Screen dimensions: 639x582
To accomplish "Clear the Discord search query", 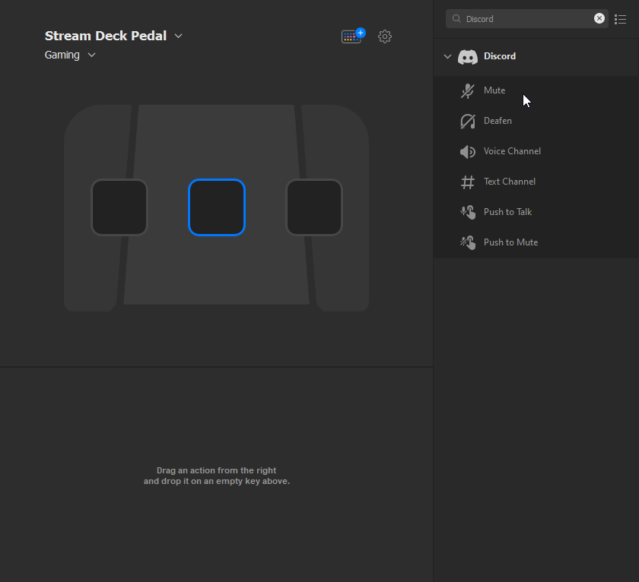I will (599, 17).
